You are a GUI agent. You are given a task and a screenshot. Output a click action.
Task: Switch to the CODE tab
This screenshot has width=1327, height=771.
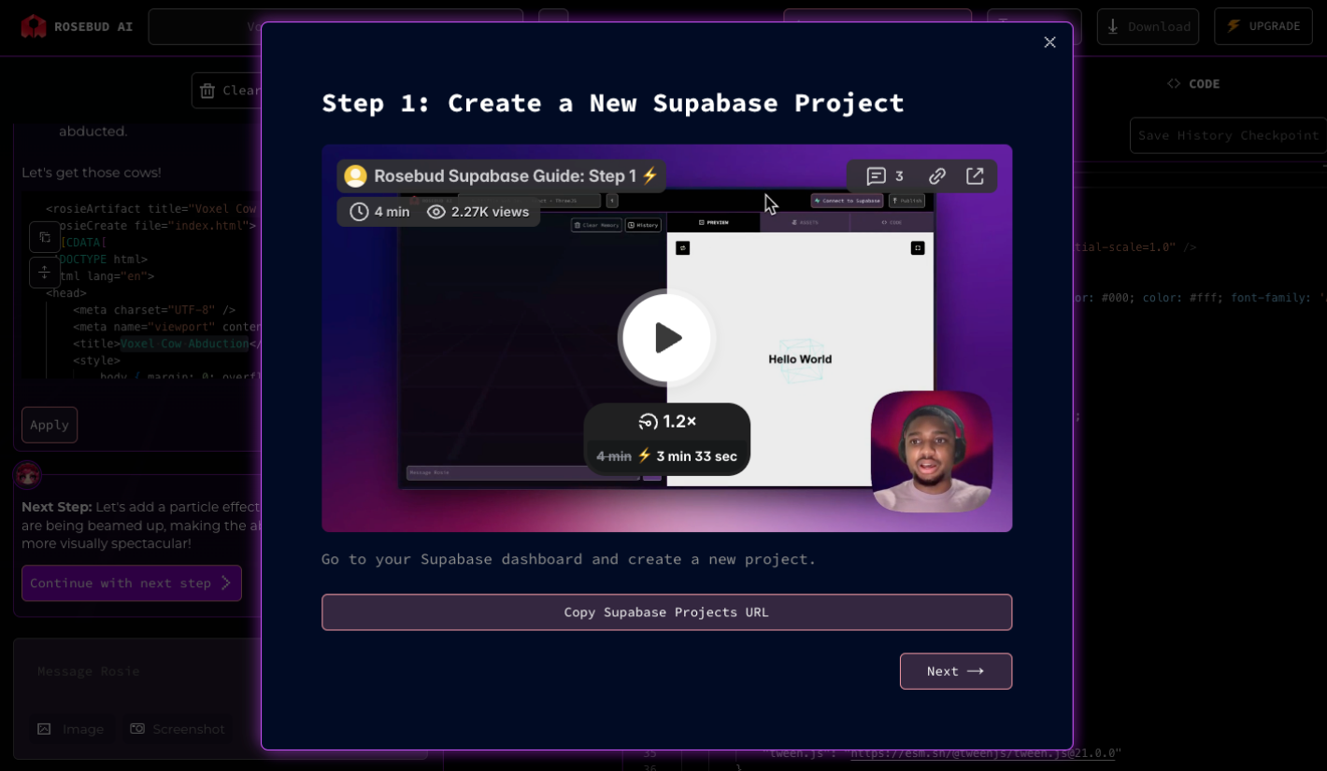pos(1193,84)
